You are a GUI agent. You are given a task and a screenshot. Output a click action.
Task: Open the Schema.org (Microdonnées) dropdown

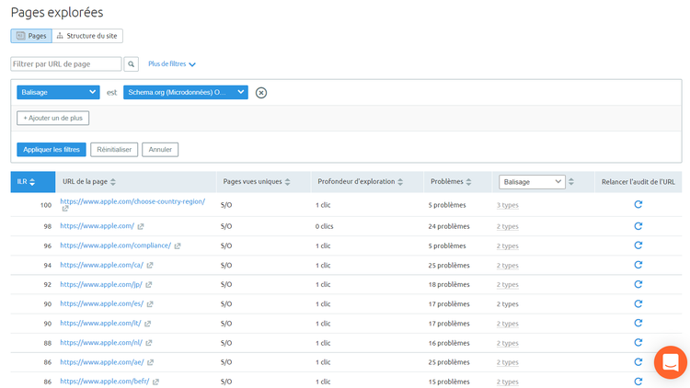click(186, 92)
